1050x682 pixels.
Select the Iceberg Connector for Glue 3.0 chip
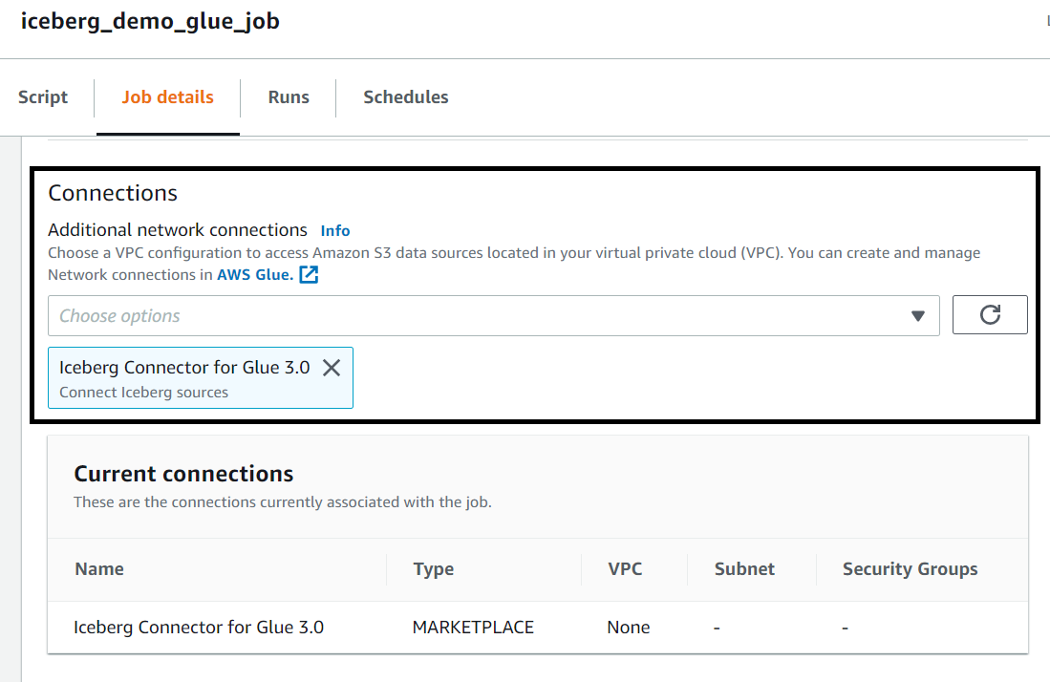click(x=201, y=377)
